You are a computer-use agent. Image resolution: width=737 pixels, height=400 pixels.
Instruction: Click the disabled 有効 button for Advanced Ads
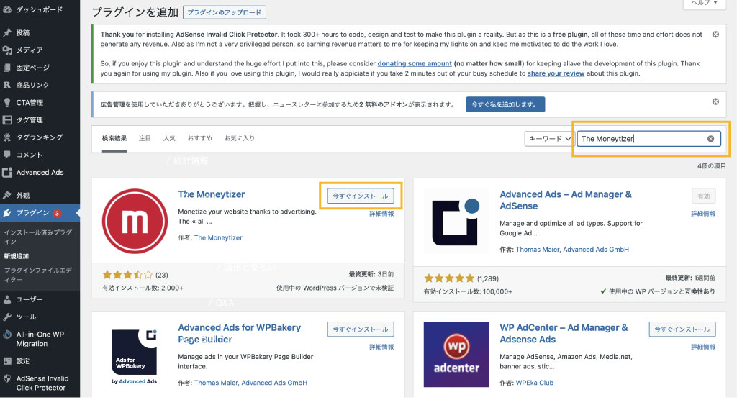pyautogui.click(x=704, y=196)
